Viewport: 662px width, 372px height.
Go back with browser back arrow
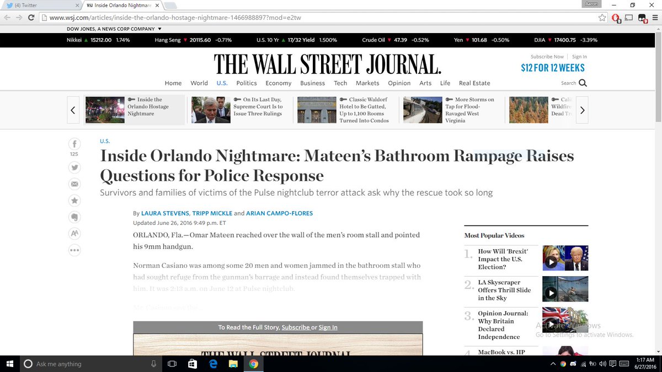8,17
